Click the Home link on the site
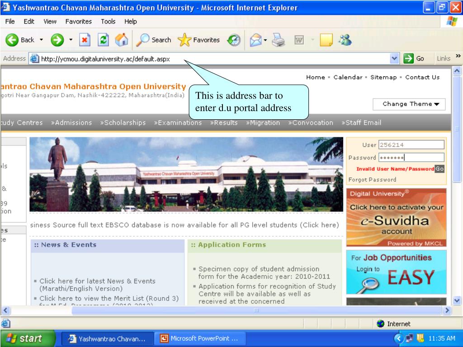The height and width of the screenshot is (347, 463). tap(315, 77)
